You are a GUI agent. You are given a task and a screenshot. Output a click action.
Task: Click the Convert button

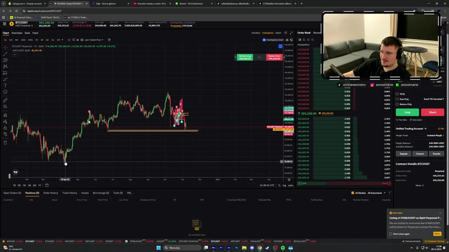point(420,154)
